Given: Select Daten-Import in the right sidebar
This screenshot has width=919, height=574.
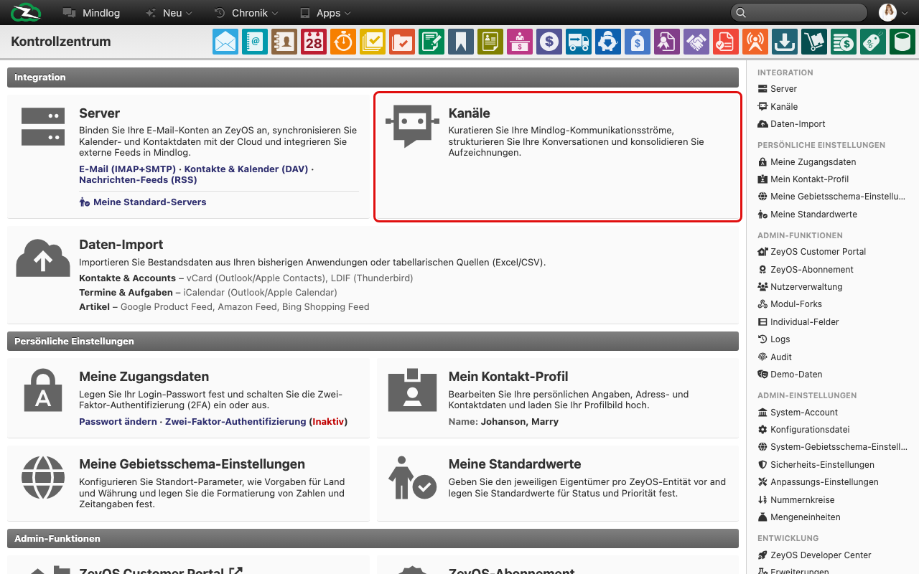Looking at the screenshot, I should tap(791, 124).
